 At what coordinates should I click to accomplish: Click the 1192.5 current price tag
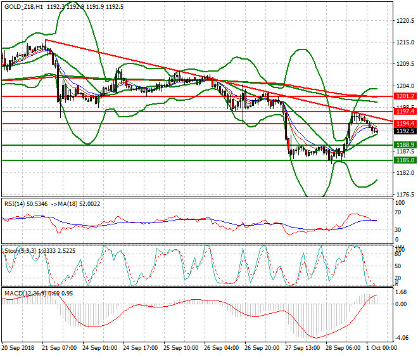[404, 131]
